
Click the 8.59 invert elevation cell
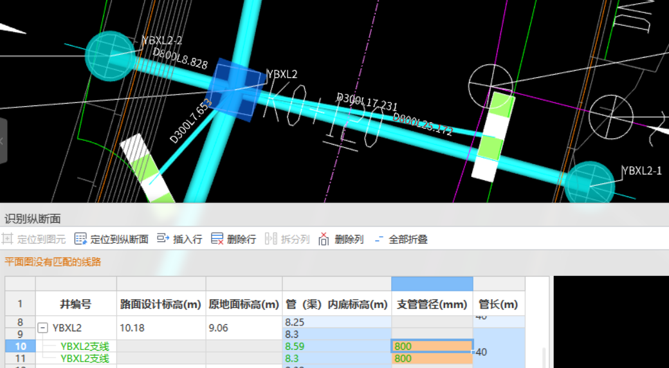click(336, 346)
